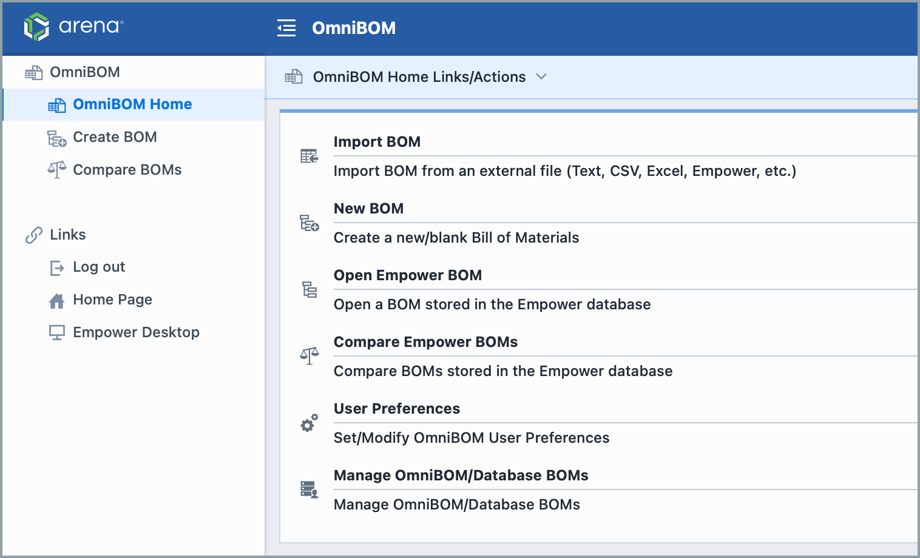Click 'Open a BOM stored in the Empower database'
Image resolution: width=920 pixels, height=558 pixels.
click(x=492, y=304)
